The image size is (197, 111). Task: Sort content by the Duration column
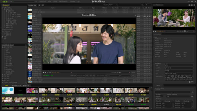click(x=115, y=8)
